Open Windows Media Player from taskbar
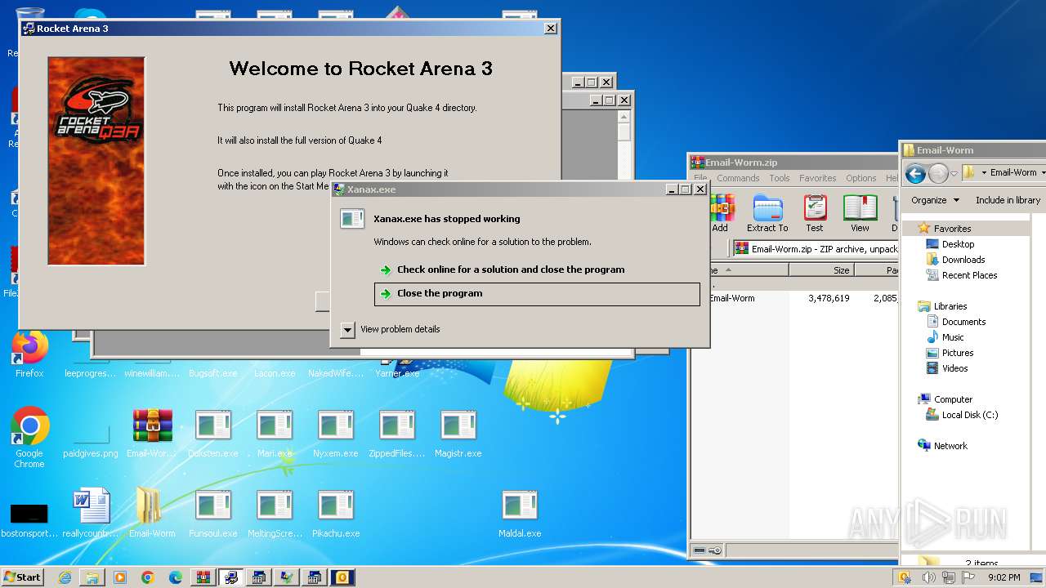1046x588 pixels. tap(120, 577)
